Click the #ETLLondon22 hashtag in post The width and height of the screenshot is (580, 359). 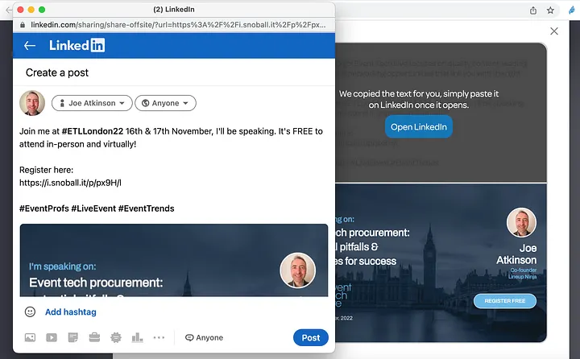click(x=93, y=131)
